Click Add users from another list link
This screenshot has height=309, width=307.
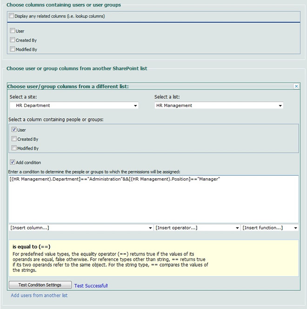point(39,296)
